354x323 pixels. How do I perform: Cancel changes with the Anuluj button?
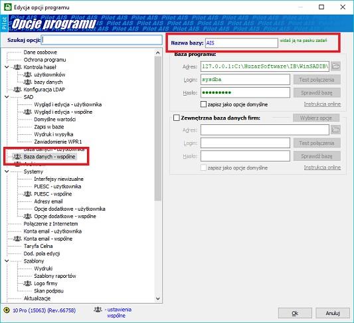pos(333,313)
